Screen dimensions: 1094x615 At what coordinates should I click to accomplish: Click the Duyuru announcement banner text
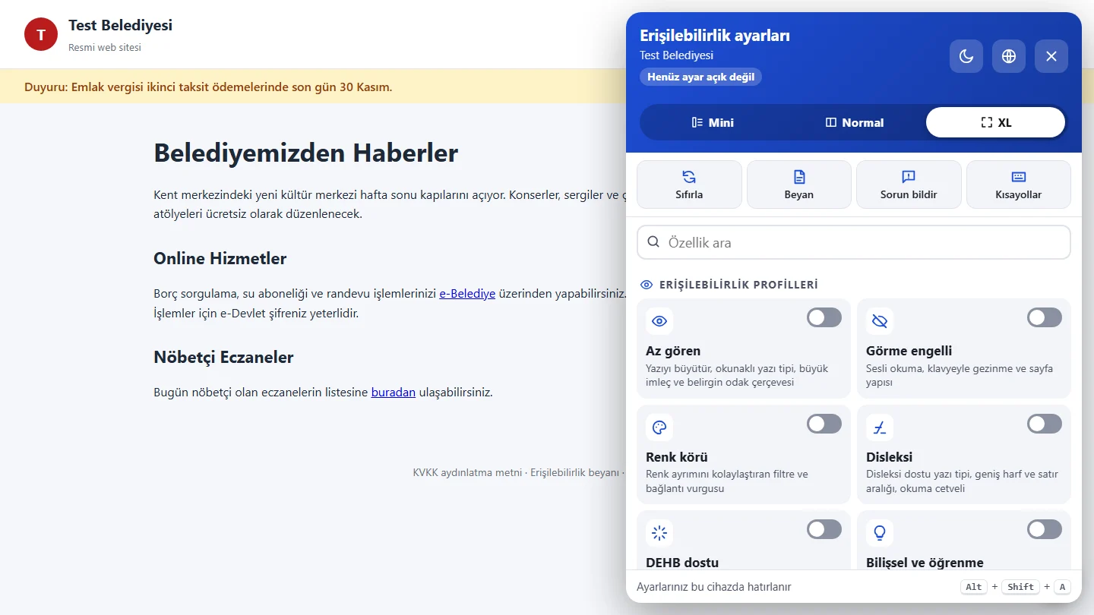click(208, 87)
